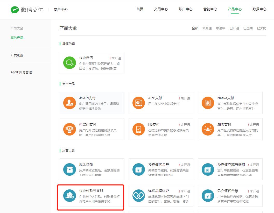
Task: Open the Native支付 product title
Action: click(226, 98)
